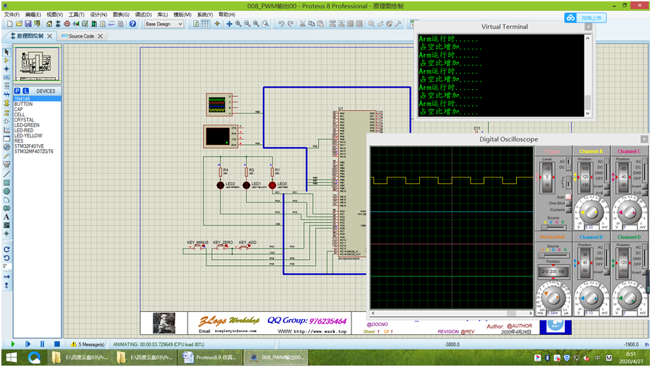652x367 pixels.
Task: Rotate anticlockwise using left toolbar icon
Action: pyautogui.click(x=6, y=258)
